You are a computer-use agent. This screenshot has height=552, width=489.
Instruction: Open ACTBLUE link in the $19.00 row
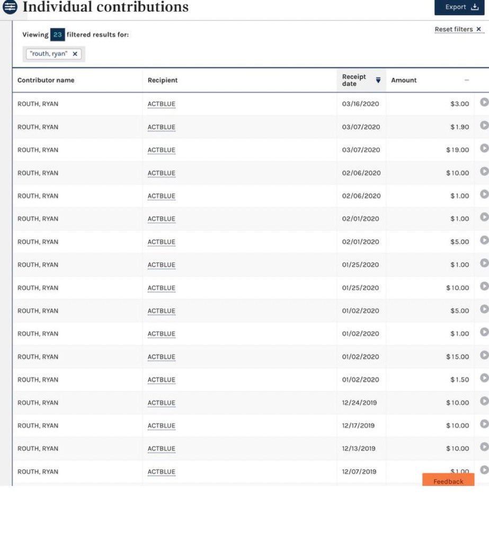162,150
